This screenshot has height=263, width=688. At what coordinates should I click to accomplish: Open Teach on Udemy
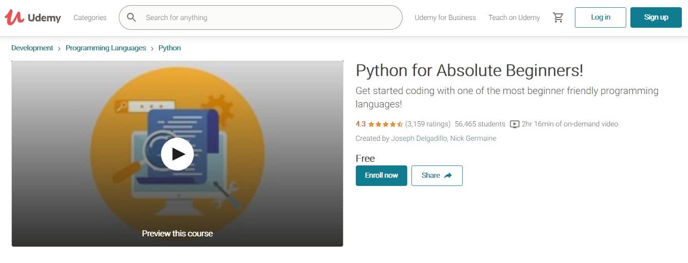point(514,17)
